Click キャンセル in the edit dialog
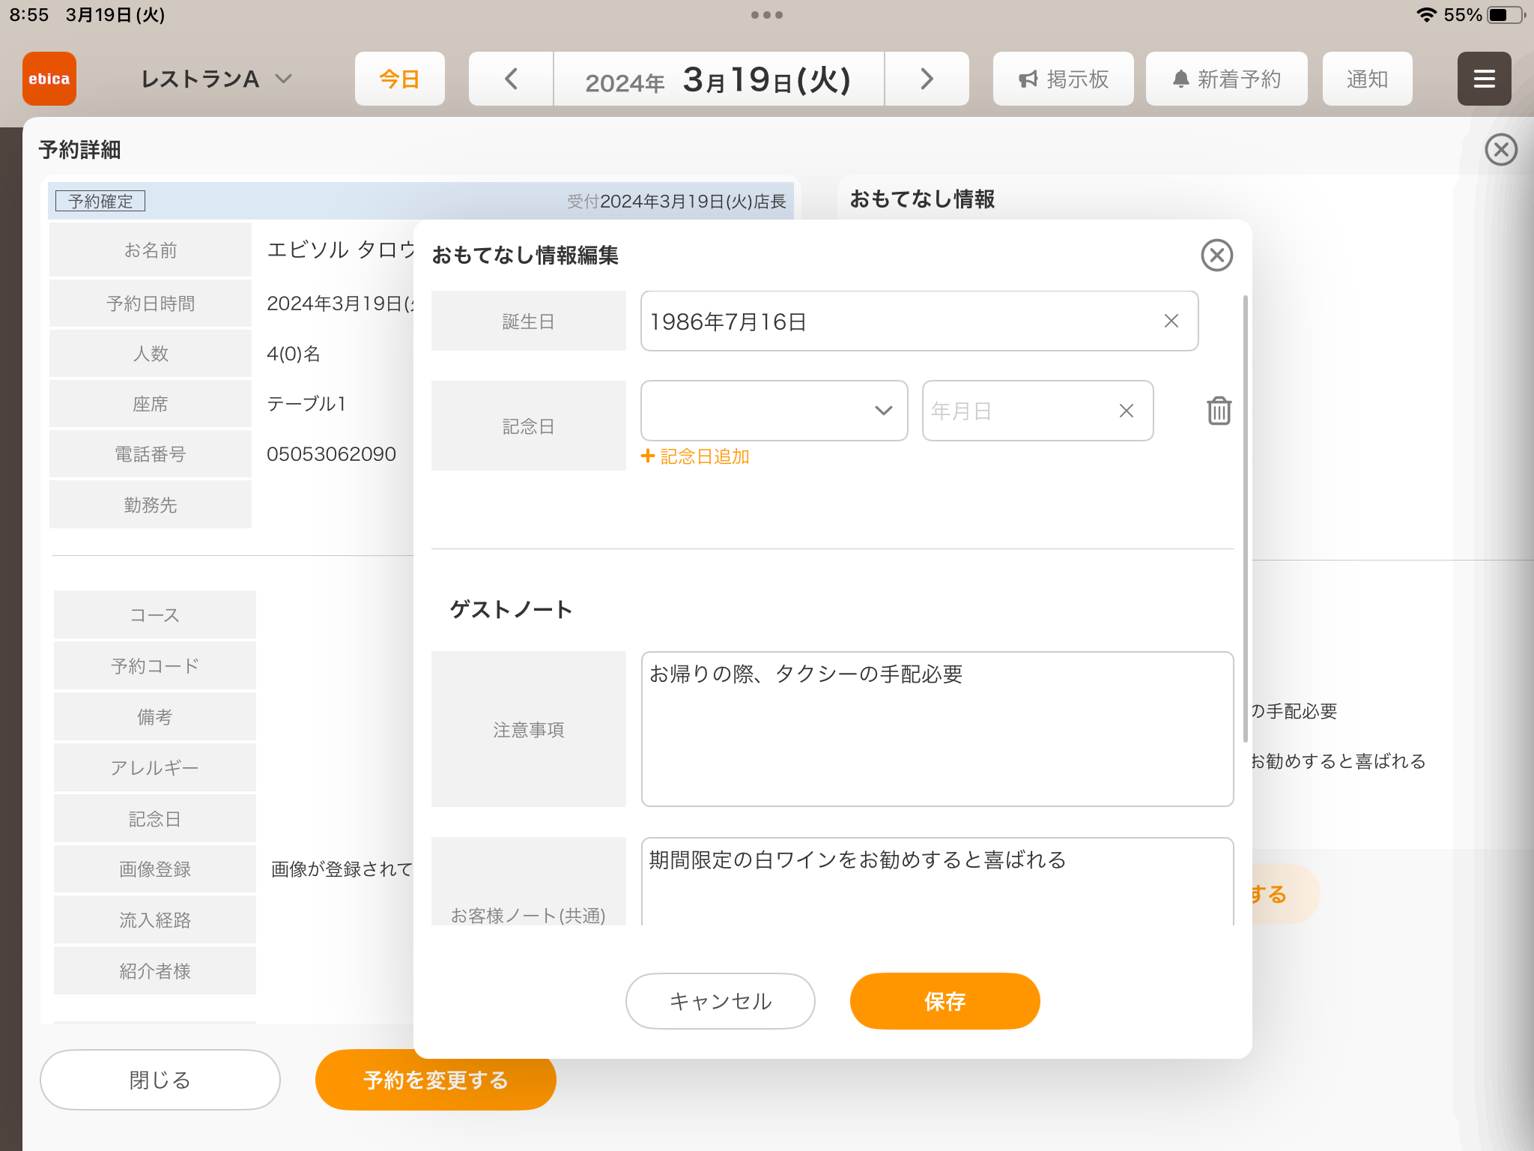 [720, 1001]
